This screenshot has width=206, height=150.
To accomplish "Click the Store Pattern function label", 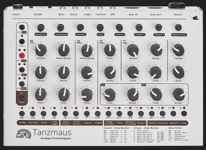I will coord(66,123).
